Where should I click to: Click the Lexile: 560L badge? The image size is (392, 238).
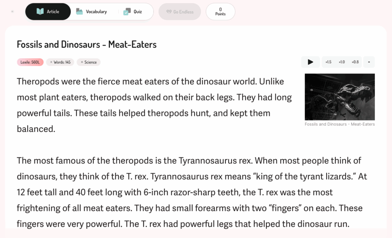pyautogui.click(x=30, y=62)
